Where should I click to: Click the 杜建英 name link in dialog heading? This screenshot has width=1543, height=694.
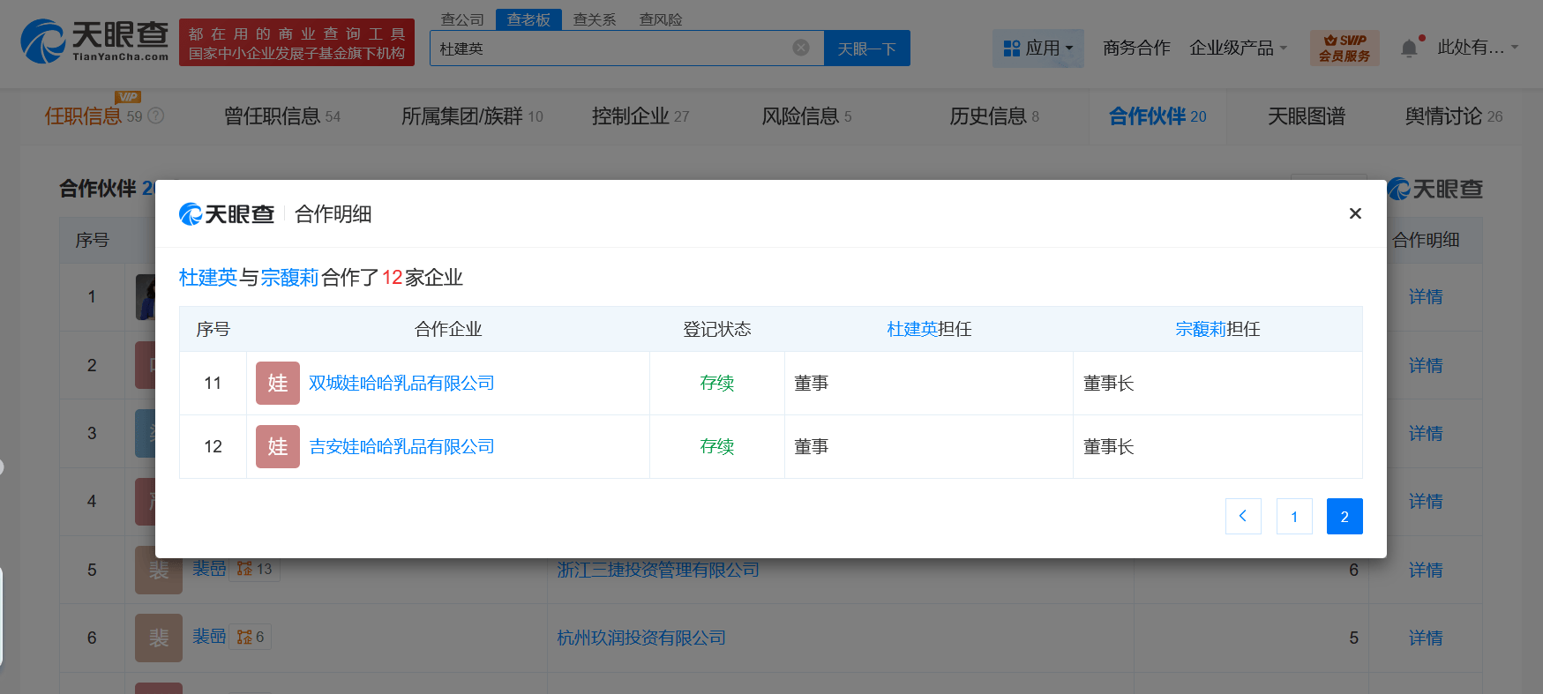(x=208, y=277)
